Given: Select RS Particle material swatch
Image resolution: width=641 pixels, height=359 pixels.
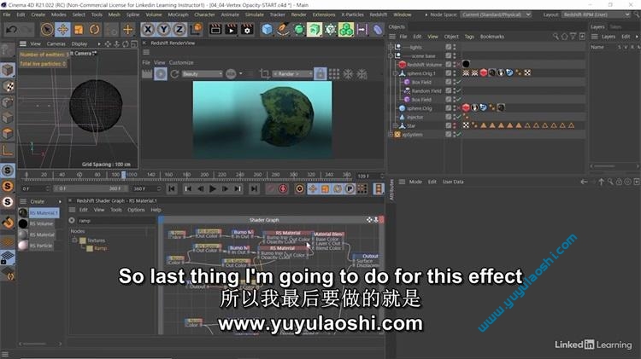Looking at the screenshot, I should point(23,246).
